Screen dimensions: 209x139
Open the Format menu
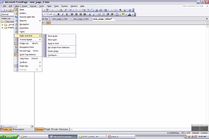(33, 6)
